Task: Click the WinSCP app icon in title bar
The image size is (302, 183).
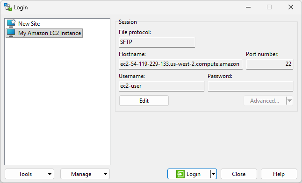Action: click(8, 7)
